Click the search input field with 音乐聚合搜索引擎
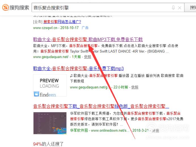The image size is (196, 147). (x=108, y=8)
